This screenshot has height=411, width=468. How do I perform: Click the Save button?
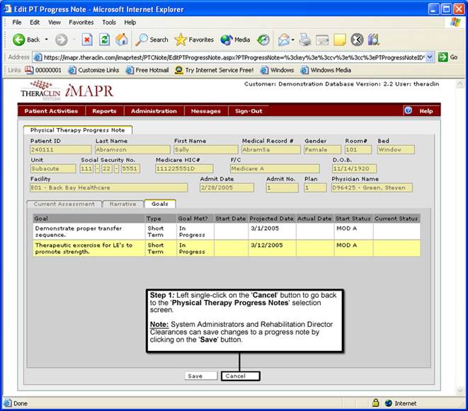(200, 376)
